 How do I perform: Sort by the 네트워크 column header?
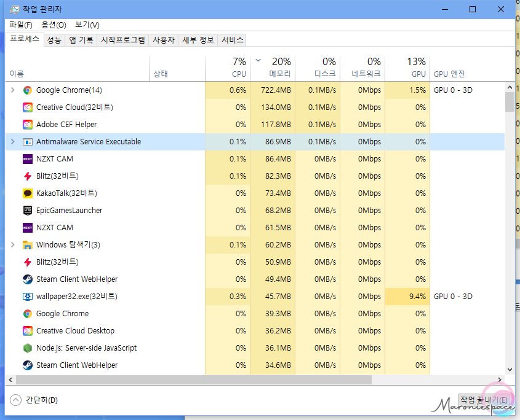[x=362, y=68]
